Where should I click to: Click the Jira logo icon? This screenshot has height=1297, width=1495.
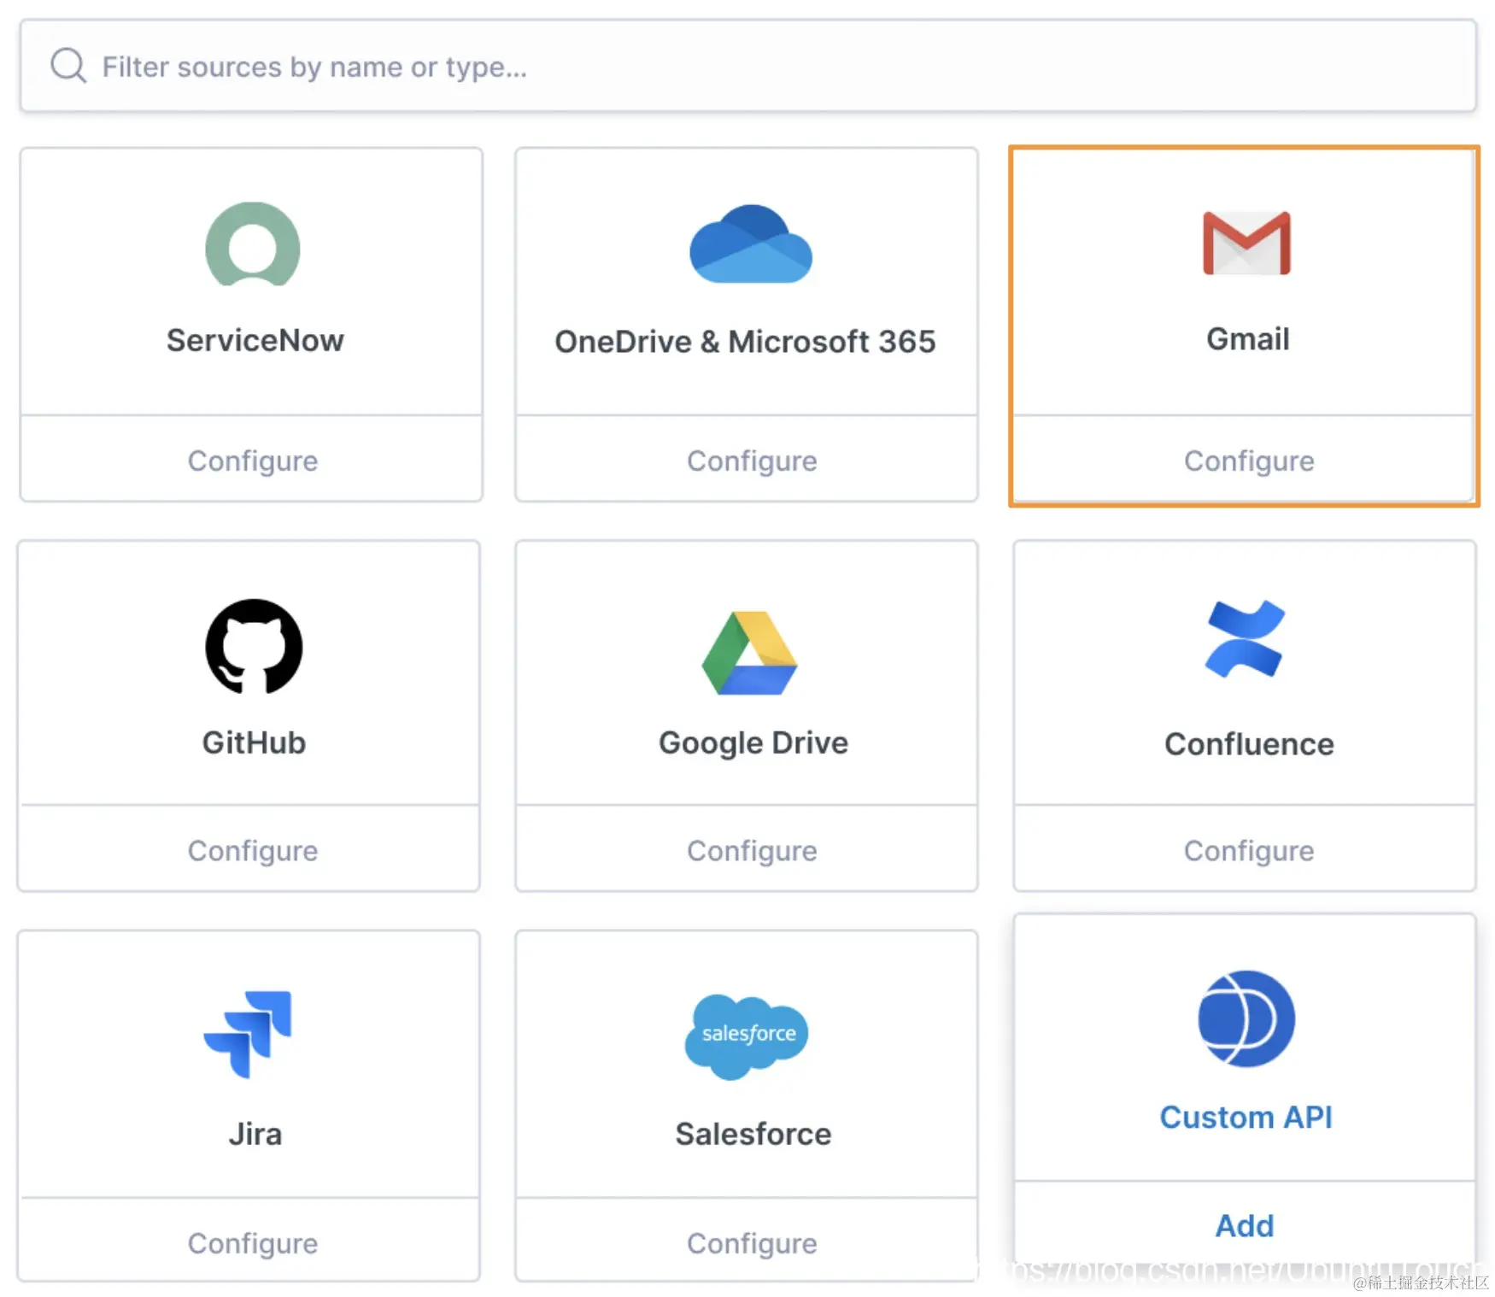(248, 1034)
